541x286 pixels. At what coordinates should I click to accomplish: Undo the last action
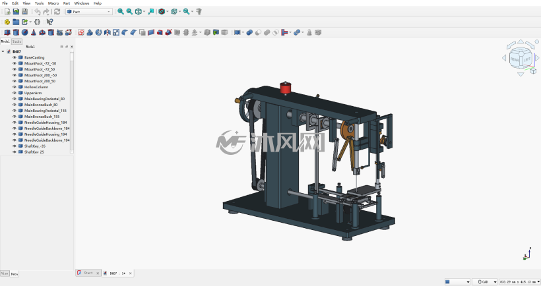click(37, 11)
